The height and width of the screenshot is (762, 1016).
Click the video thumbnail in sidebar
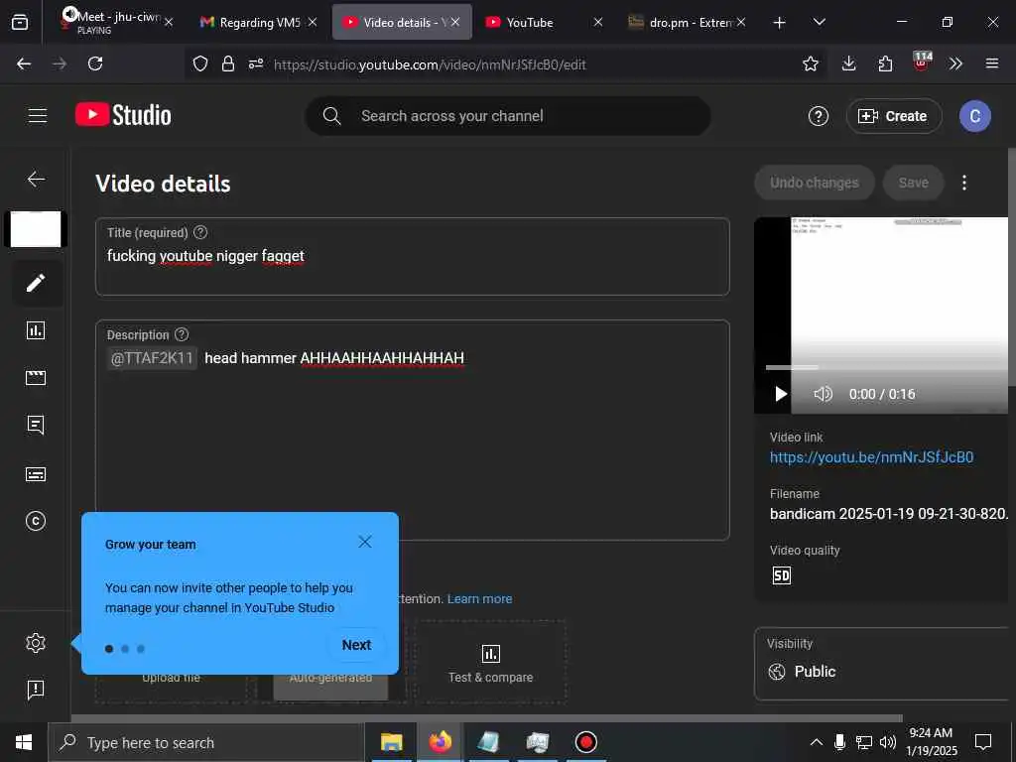[36, 229]
